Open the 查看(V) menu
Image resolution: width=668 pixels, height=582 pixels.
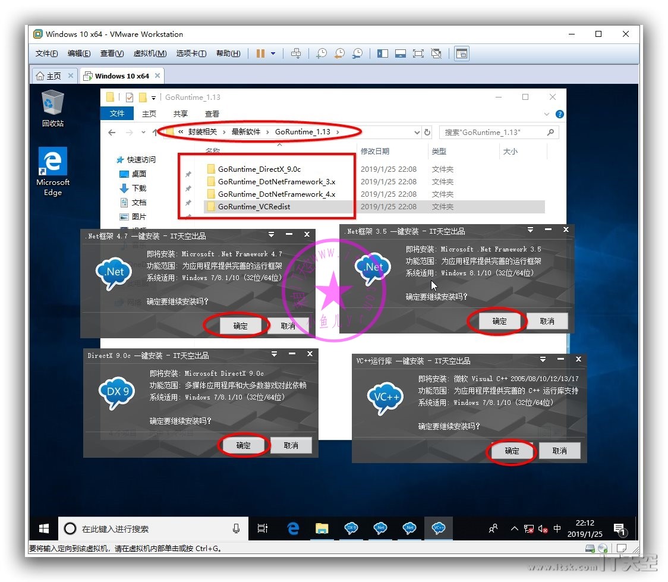coord(112,54)
